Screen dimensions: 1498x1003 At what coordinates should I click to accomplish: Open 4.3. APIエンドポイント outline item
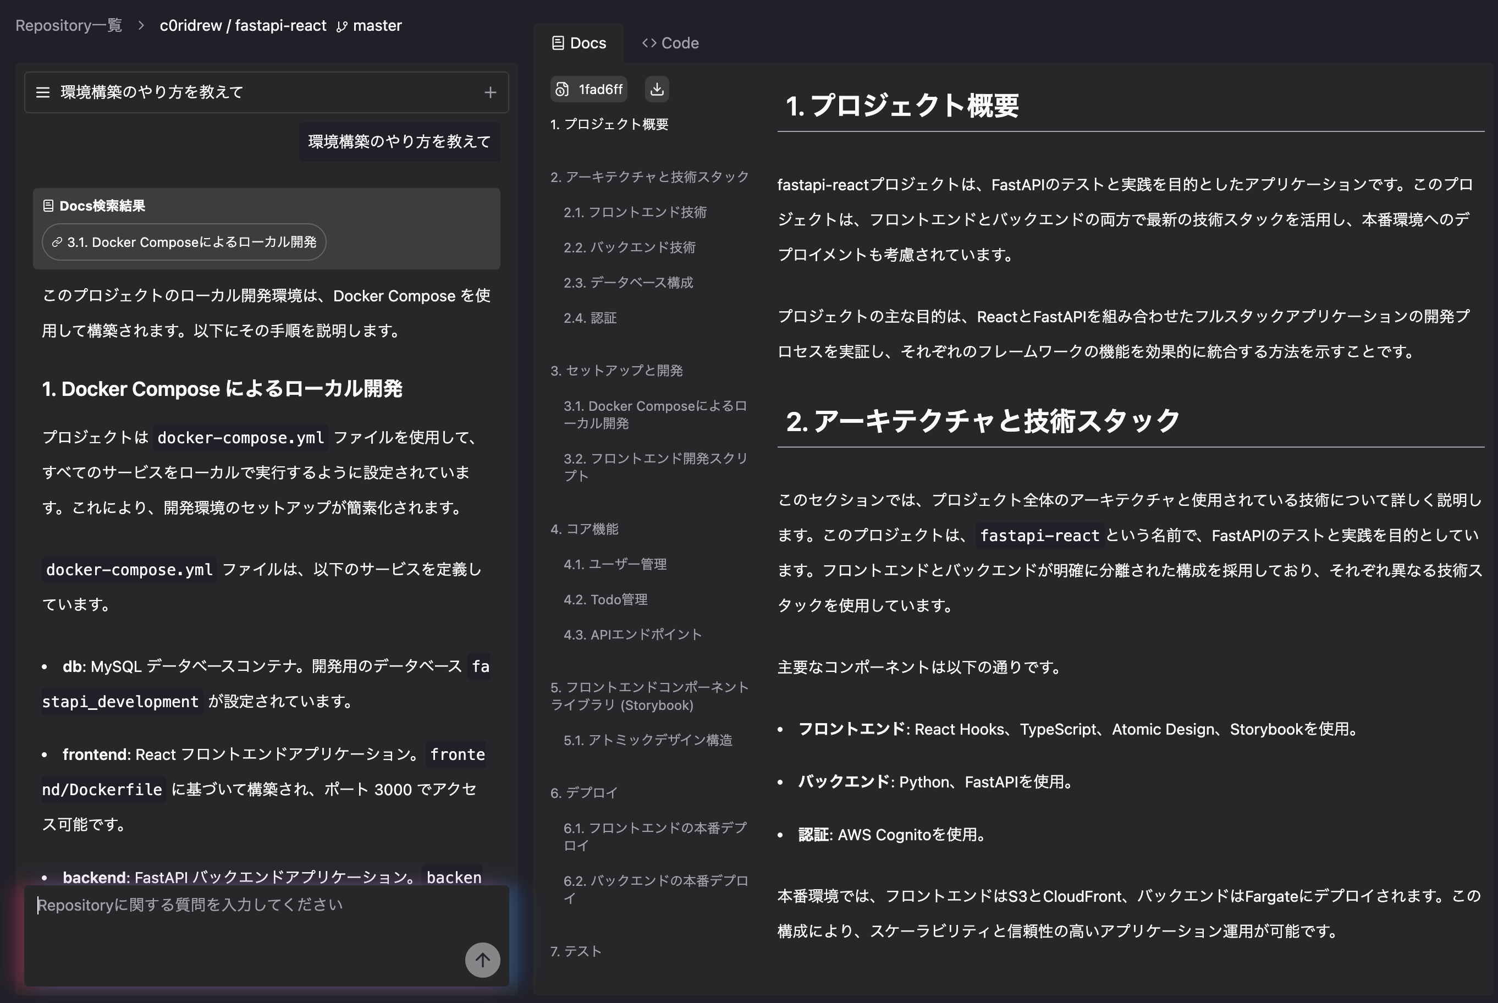[x=632, y=635]
